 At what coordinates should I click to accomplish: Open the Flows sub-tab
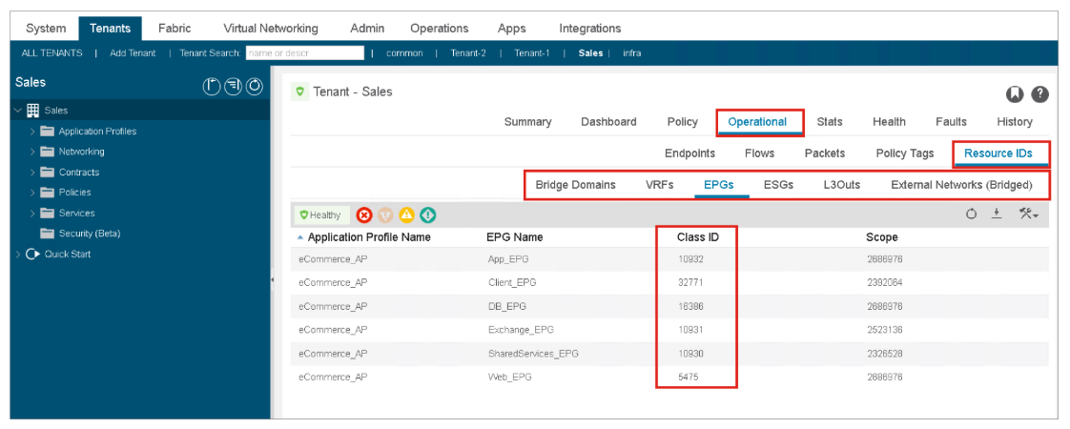[759, 153]
